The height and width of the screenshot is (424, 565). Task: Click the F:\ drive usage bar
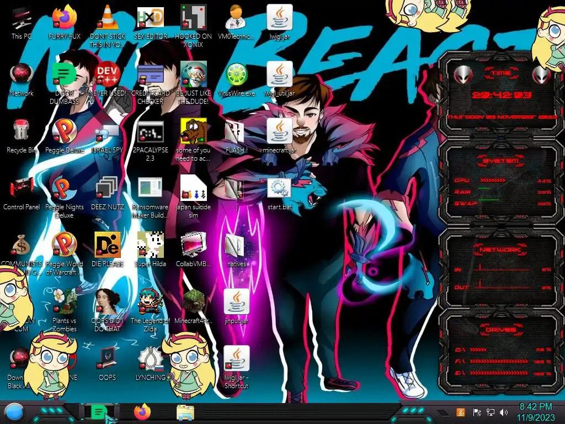499,361
